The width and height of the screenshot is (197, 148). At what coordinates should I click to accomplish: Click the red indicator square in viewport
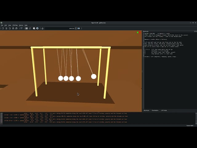[x=140, y=32]
